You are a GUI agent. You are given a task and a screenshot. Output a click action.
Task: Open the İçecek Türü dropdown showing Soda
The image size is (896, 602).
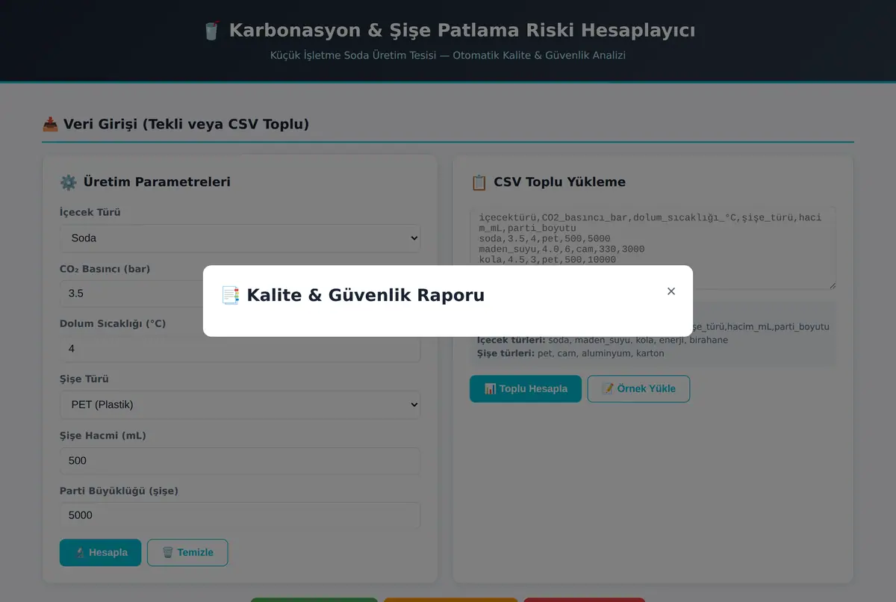tap(240, 238)
